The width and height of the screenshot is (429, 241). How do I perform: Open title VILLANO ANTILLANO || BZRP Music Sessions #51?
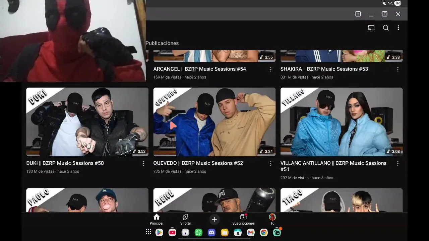[333, 166]
